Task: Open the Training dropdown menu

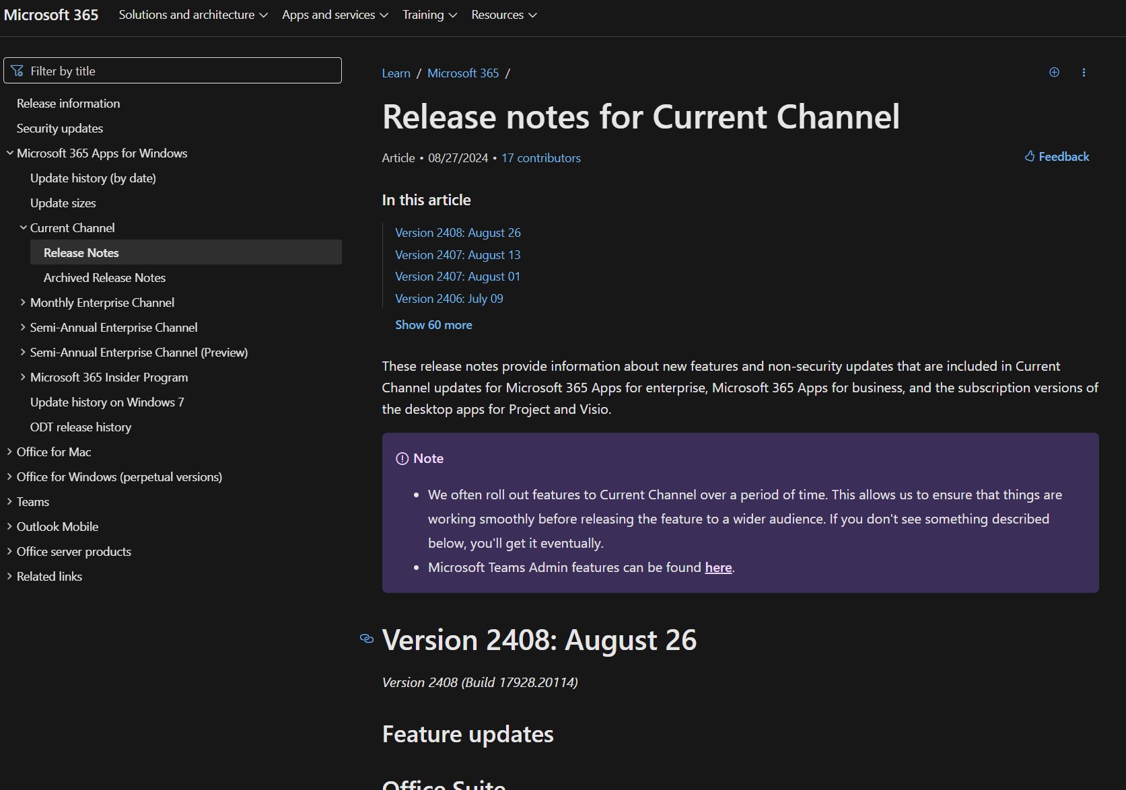Action: (x=429, y=15)
